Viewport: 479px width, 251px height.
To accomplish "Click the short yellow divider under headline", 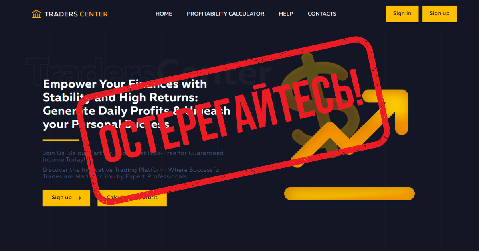I will 61,140.
